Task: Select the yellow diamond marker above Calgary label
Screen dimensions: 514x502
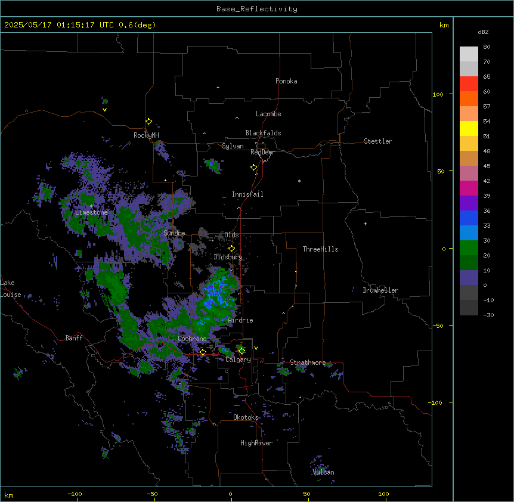Action: pos(241,351)
